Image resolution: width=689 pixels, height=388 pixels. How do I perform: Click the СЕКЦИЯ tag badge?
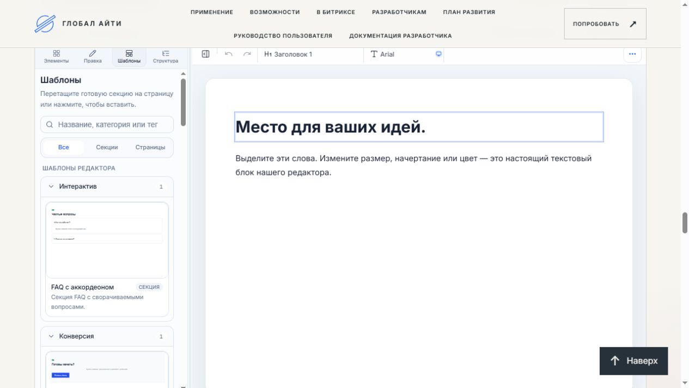pyautogui.click(x=149, y=287)
